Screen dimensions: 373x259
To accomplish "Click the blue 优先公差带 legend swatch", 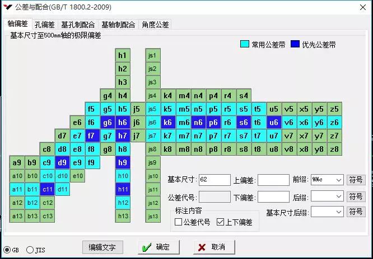I will (295, 44).
